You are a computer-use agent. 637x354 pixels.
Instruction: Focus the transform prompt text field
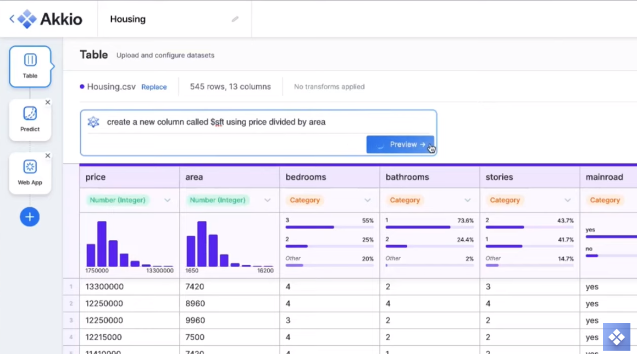pyautogui.click(x=260, y=122)
